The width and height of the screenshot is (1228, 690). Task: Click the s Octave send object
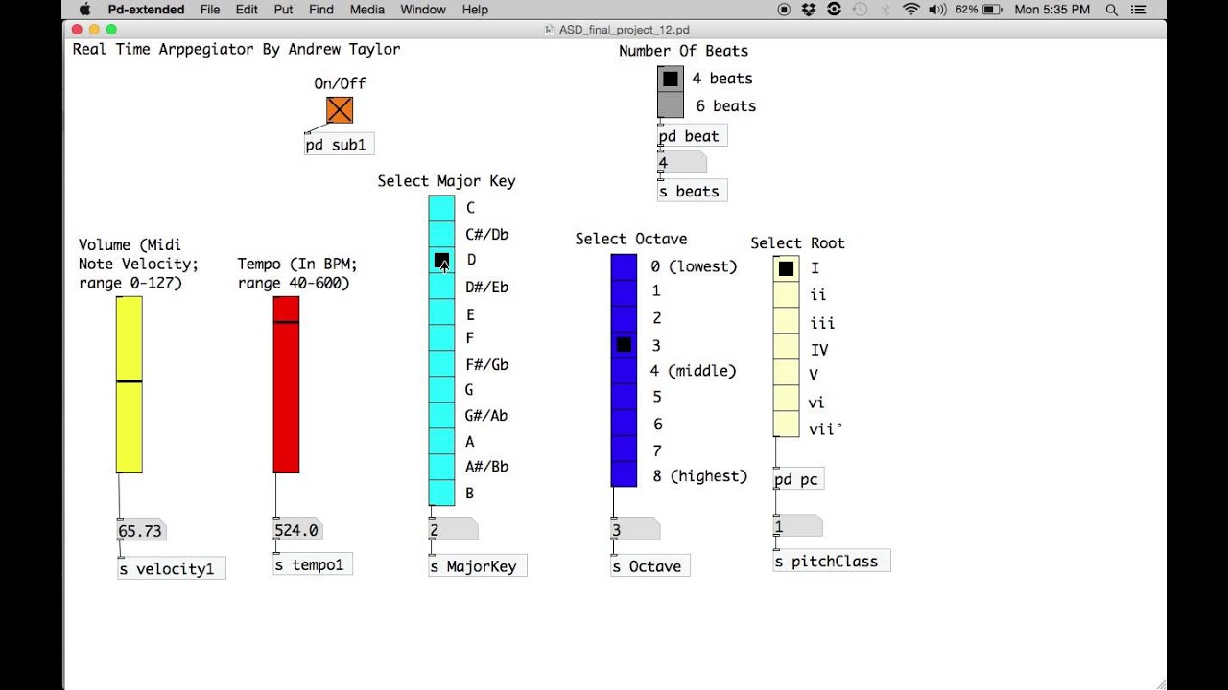click(x=650, y=565)
